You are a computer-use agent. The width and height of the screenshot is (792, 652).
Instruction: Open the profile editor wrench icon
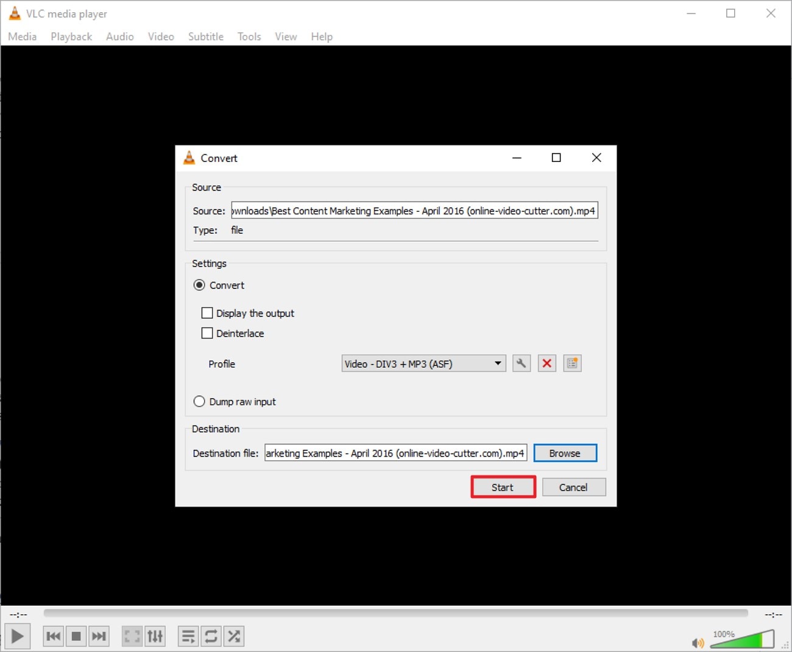pos(521,363)
